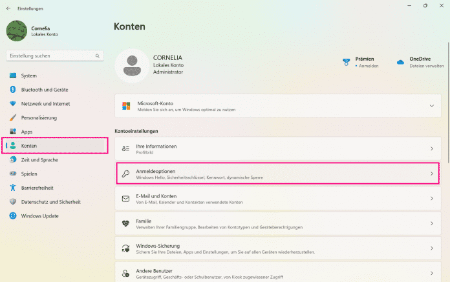
Task: Select the Spielen gamepad icon
Action: pos(12,174)
